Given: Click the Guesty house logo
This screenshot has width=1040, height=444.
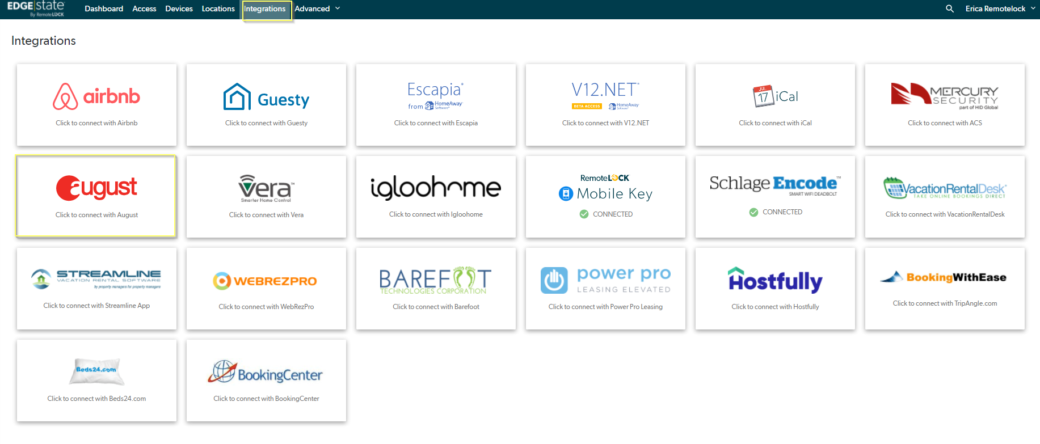Looking at the screenshot, I should [x=237, y=97].
